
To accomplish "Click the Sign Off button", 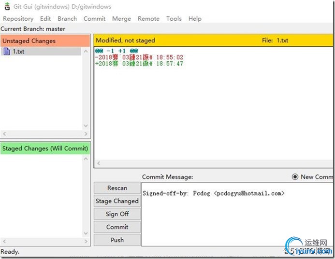I will pos(117,214).
